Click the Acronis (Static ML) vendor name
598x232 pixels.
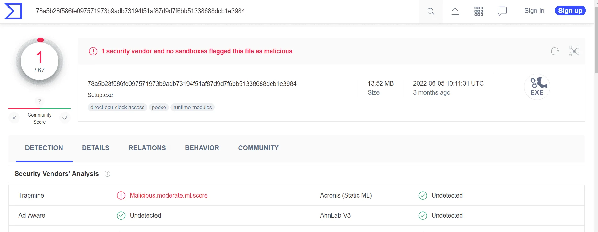(346, 196)
